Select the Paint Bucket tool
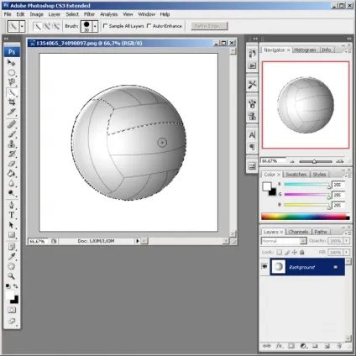Image resolution: width=356 pixels, height=356 pixels. (12, 174)
